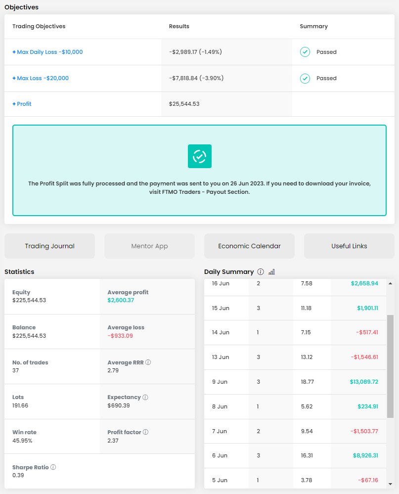Click the Profit factor value 2.37
Image resolution: width=399 pixels, height=494 pixels.
(113, 441)
